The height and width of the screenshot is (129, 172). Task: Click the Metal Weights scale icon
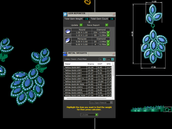(x=65, y=54)
